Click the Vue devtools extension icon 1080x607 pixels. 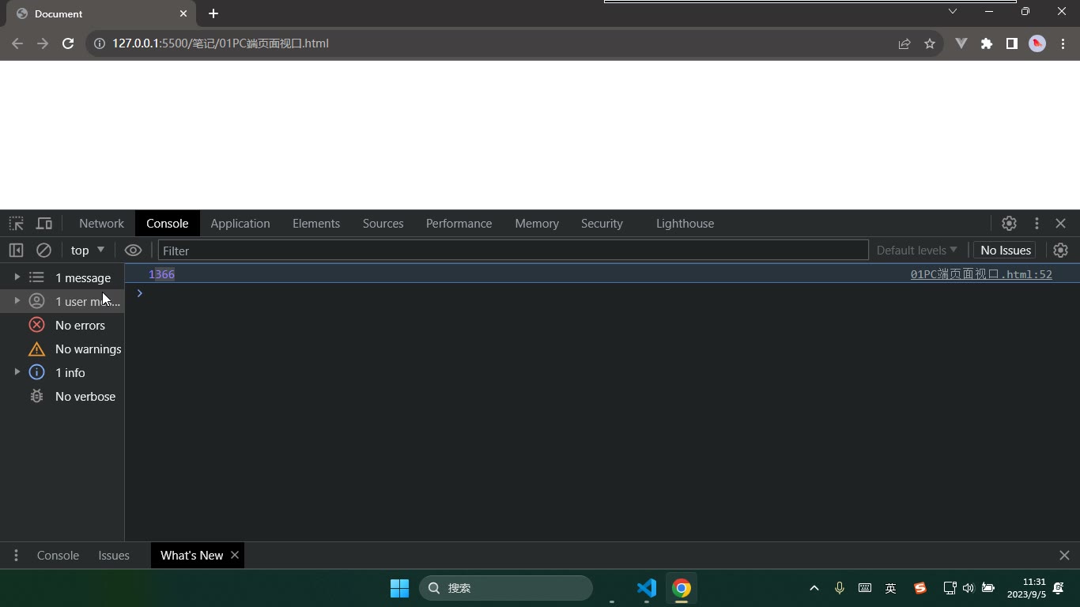tap(961, 43)
